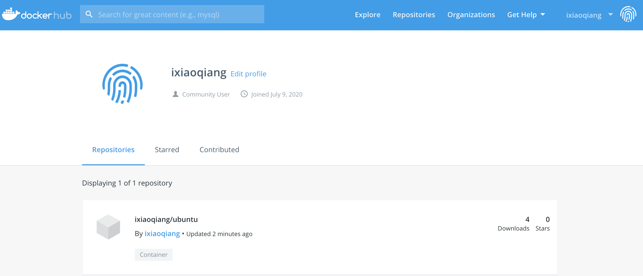Select the Container tag filter

point(153,254)
